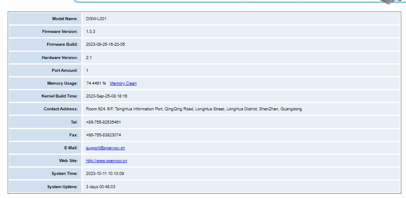Click the Firmware Build label
Screen dimensions: 406x198
click(x=63, y=44)
